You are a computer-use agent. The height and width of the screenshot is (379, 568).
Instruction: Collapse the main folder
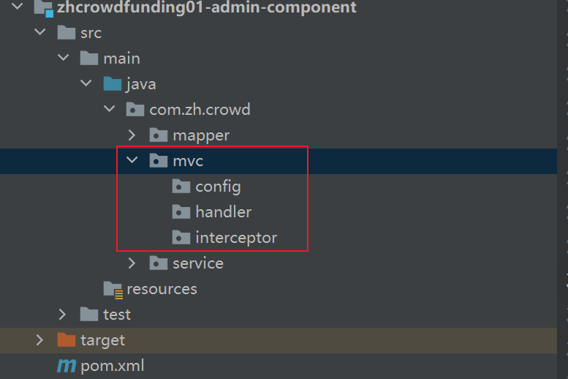point(63,59)
